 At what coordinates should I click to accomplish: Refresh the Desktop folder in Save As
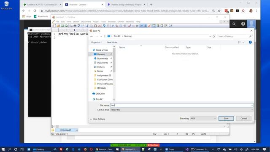click(214, 36)
